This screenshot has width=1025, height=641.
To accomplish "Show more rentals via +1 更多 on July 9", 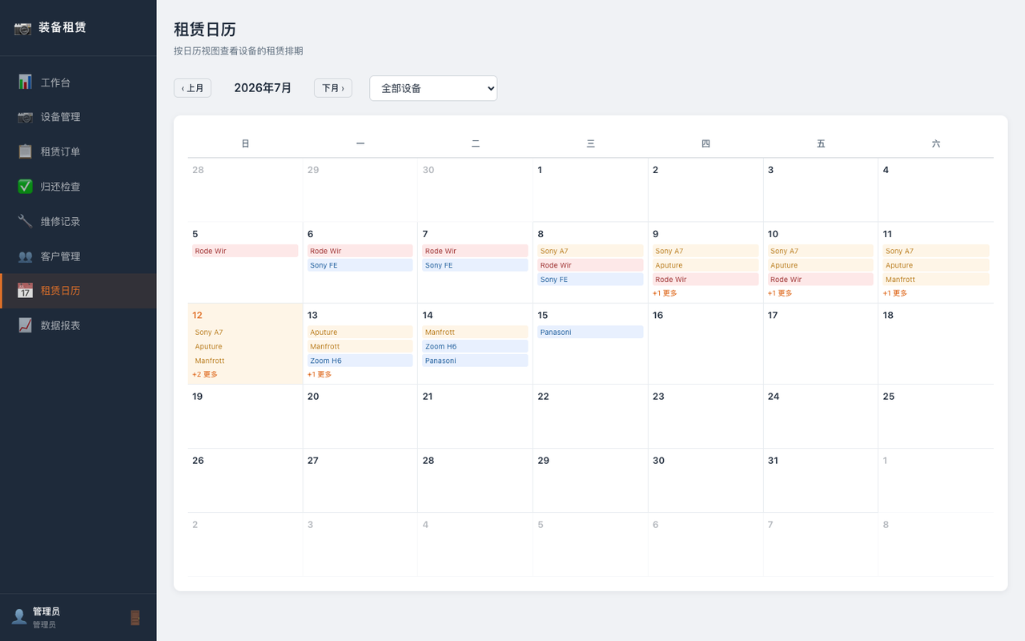I will [x=665, y=293].
